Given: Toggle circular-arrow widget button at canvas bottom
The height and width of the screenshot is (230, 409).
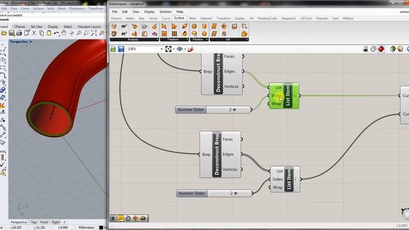Looking at the screenshot, I should pos(128,218).
